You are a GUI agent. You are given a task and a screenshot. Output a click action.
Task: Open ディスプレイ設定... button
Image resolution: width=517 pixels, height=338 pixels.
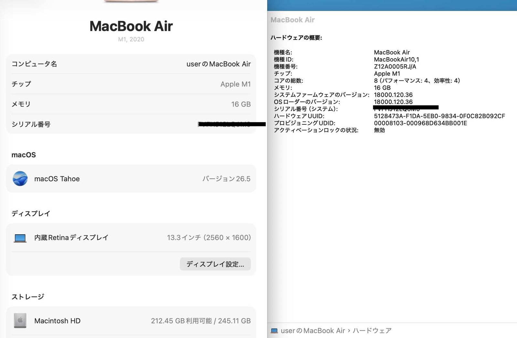point(215,264)
